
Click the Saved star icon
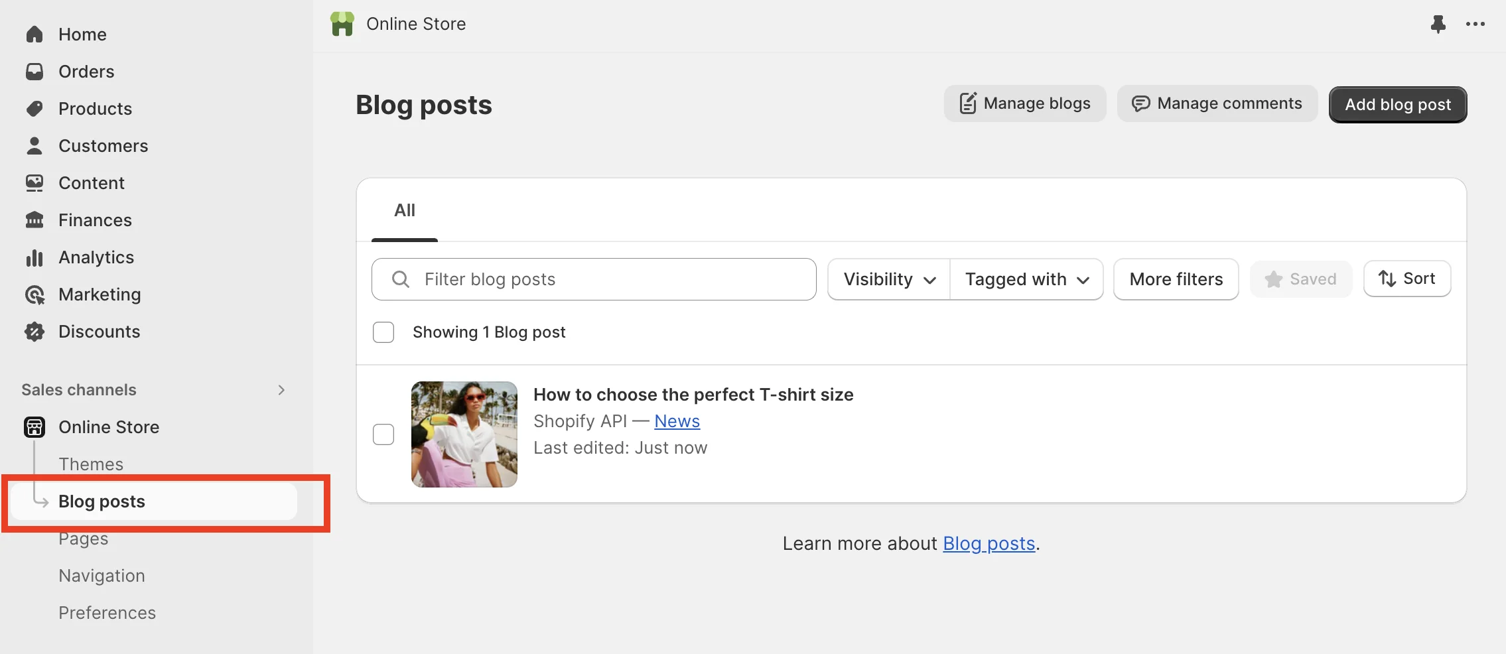pyautogui.click(x=1273, y=279)
